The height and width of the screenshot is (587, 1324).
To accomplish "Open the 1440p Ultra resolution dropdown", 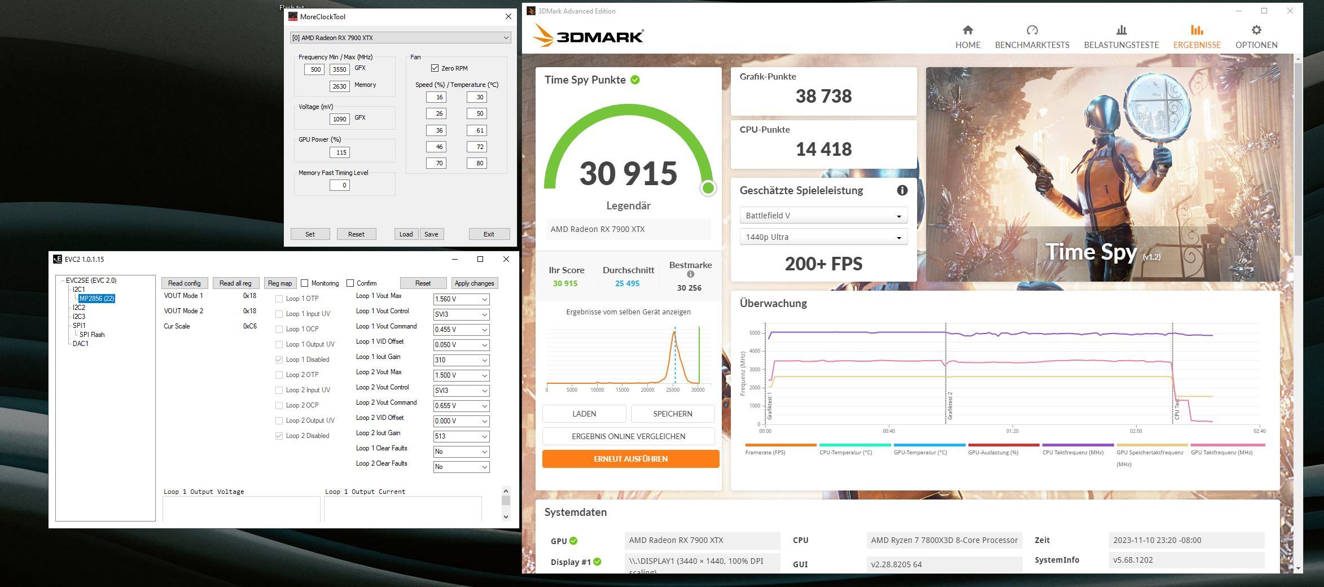I will (823, 237).
